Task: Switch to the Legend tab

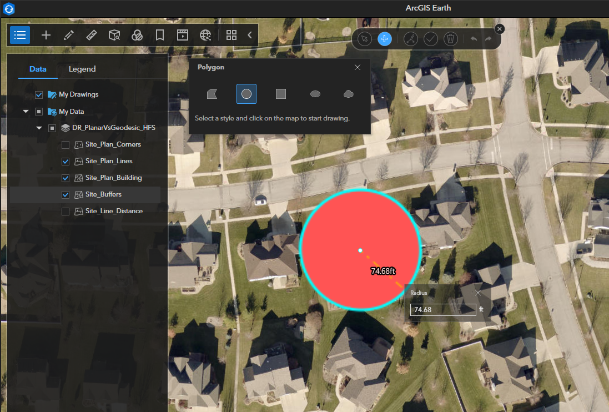Action: pos(82,69)
